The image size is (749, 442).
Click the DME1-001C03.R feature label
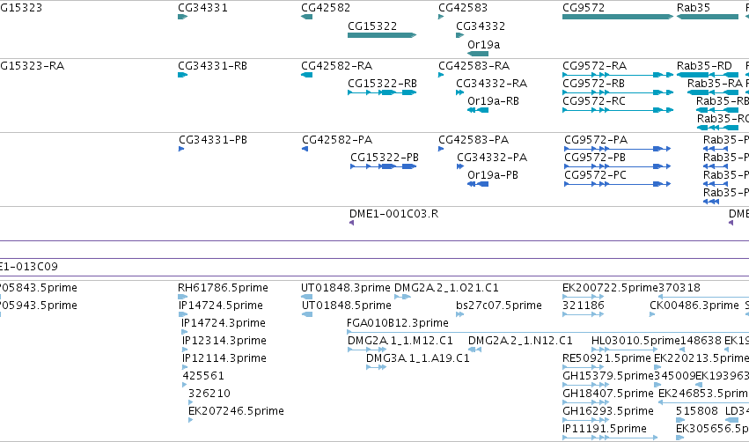(394, 214)
